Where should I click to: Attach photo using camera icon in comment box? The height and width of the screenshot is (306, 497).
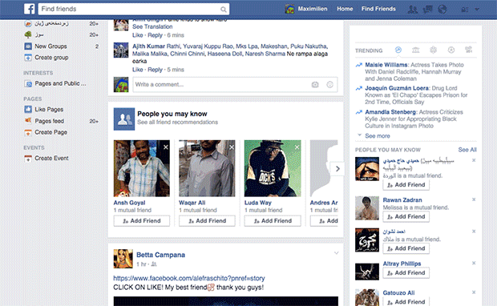(x=315, y=85)
